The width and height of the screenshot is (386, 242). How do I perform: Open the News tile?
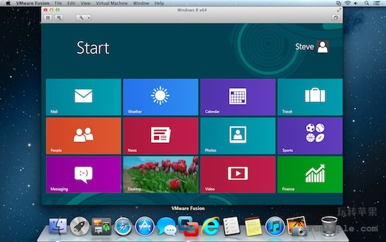click(x=160, y=136)
